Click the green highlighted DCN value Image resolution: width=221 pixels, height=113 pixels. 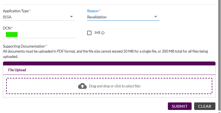click(x=12, y=35)
